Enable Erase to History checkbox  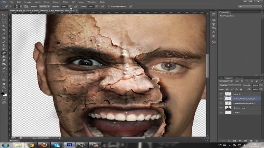(109, 7)
